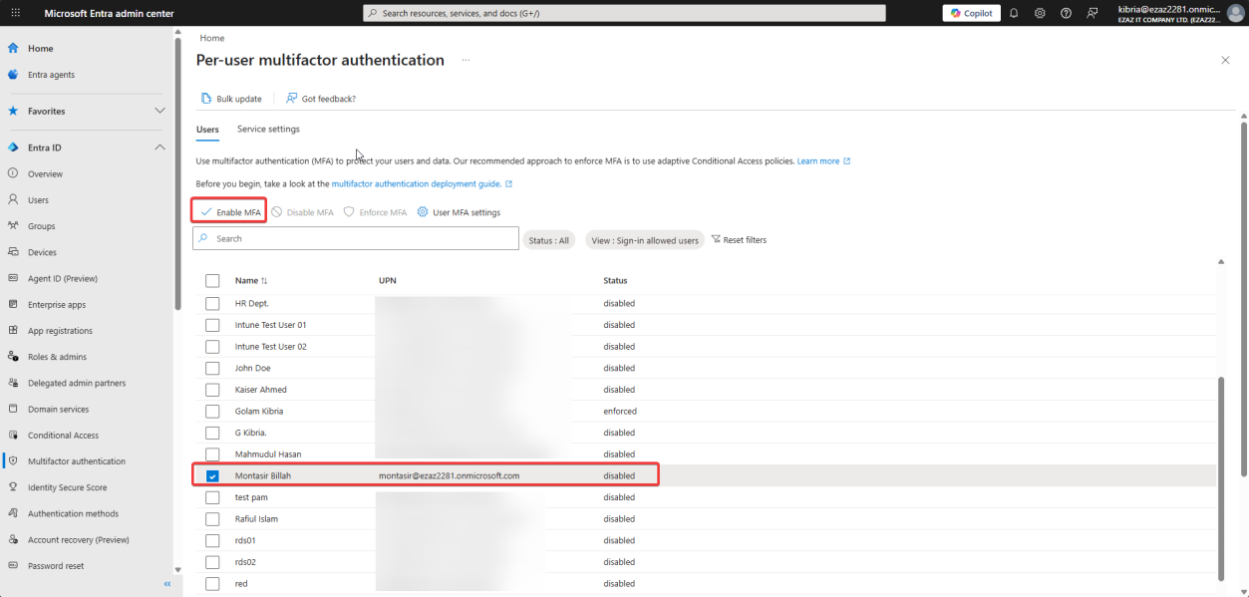Screen dimensions: 1249x597
Task: Open the notifications bell icon
Action: pos(1014,13)
